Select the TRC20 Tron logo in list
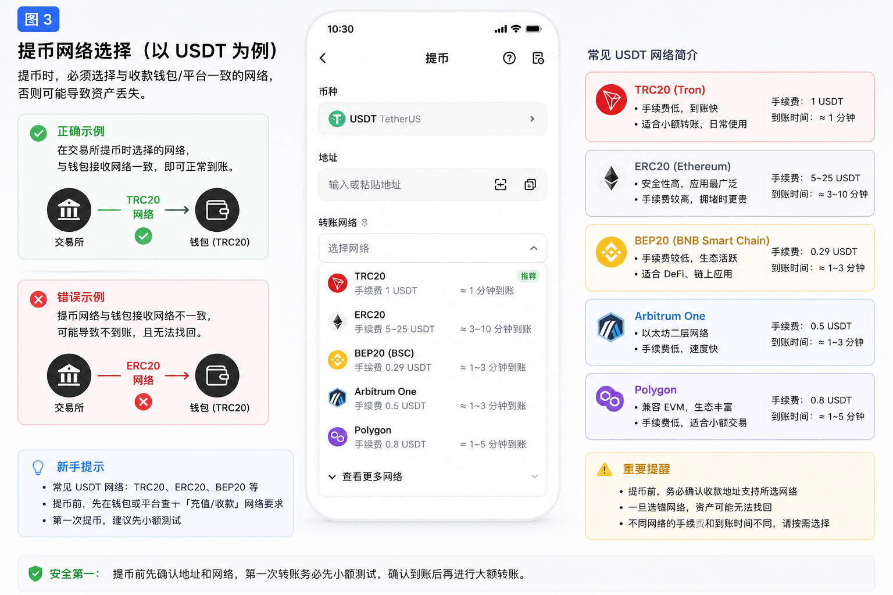The width and height of the screenshot is (893, 595). point(337,283)
